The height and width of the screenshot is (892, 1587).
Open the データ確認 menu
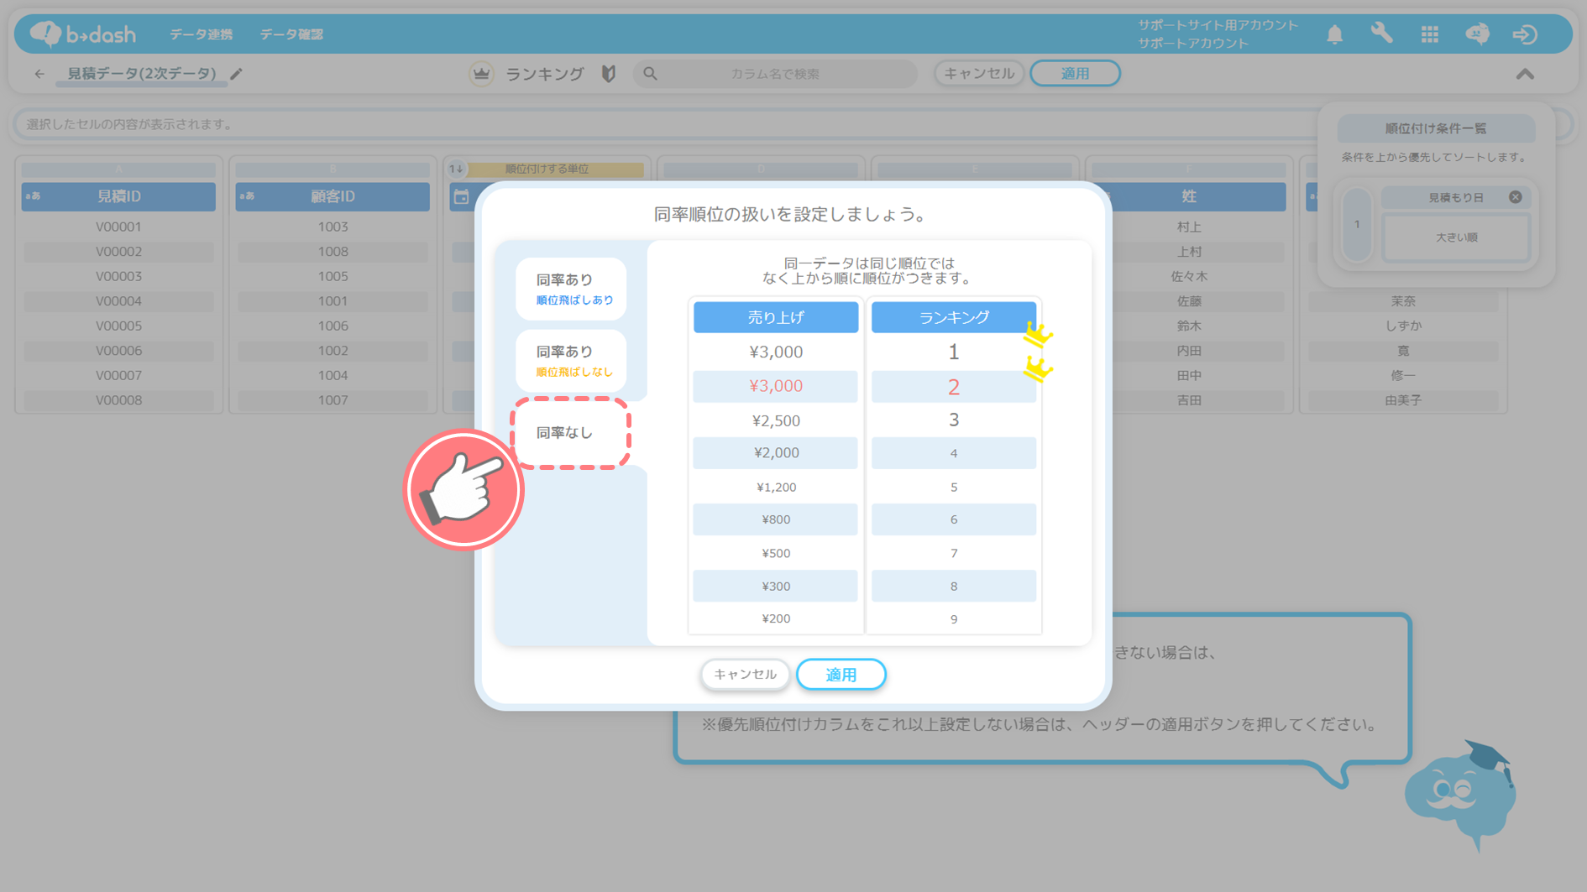pos(291,34)
